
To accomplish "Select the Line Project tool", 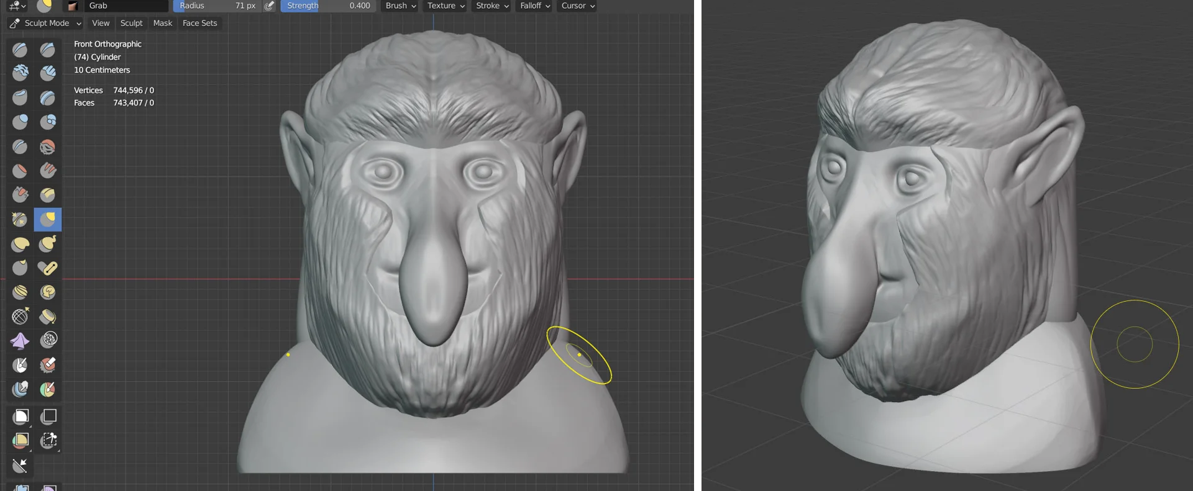I will pos(20,466).
